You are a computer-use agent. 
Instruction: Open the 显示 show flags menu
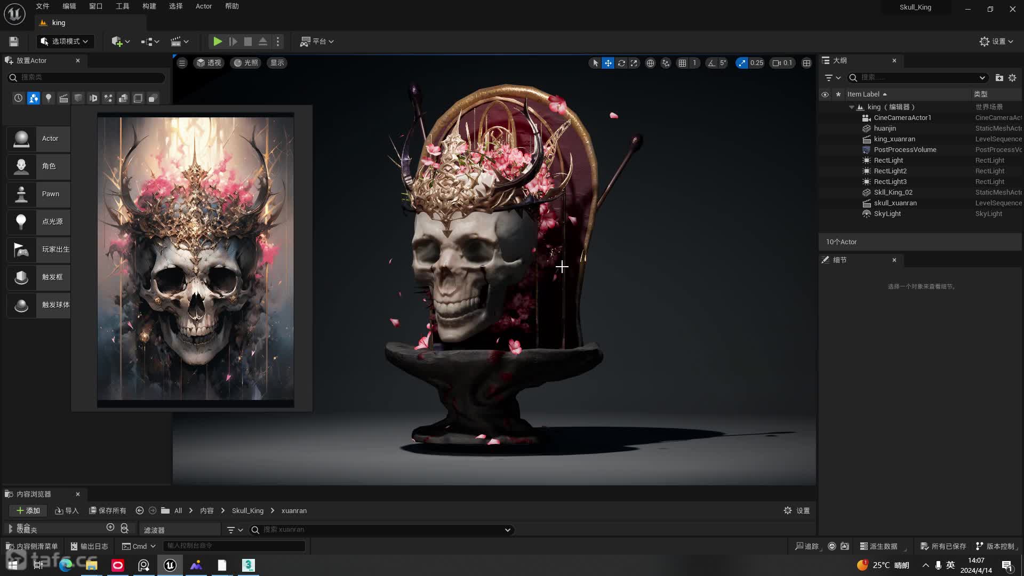[x=277, y=63]
